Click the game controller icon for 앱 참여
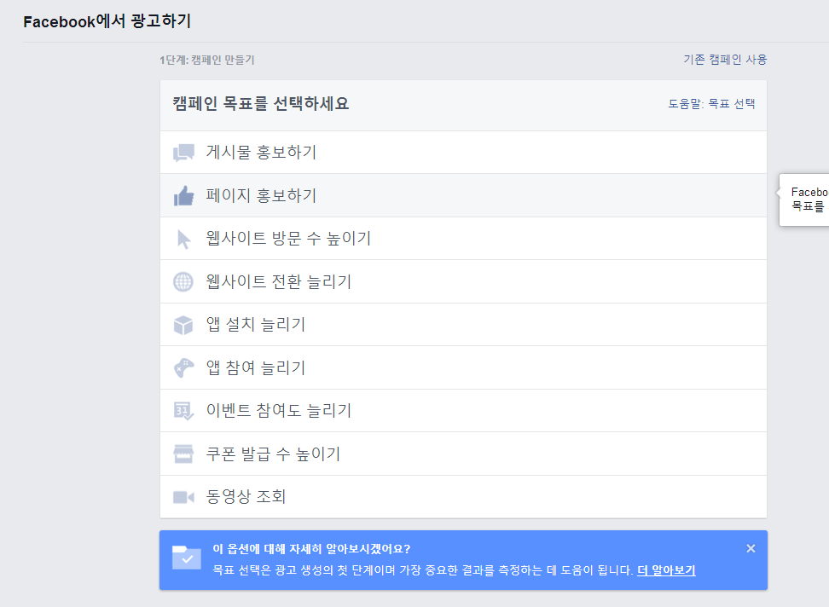 point(183,367)
